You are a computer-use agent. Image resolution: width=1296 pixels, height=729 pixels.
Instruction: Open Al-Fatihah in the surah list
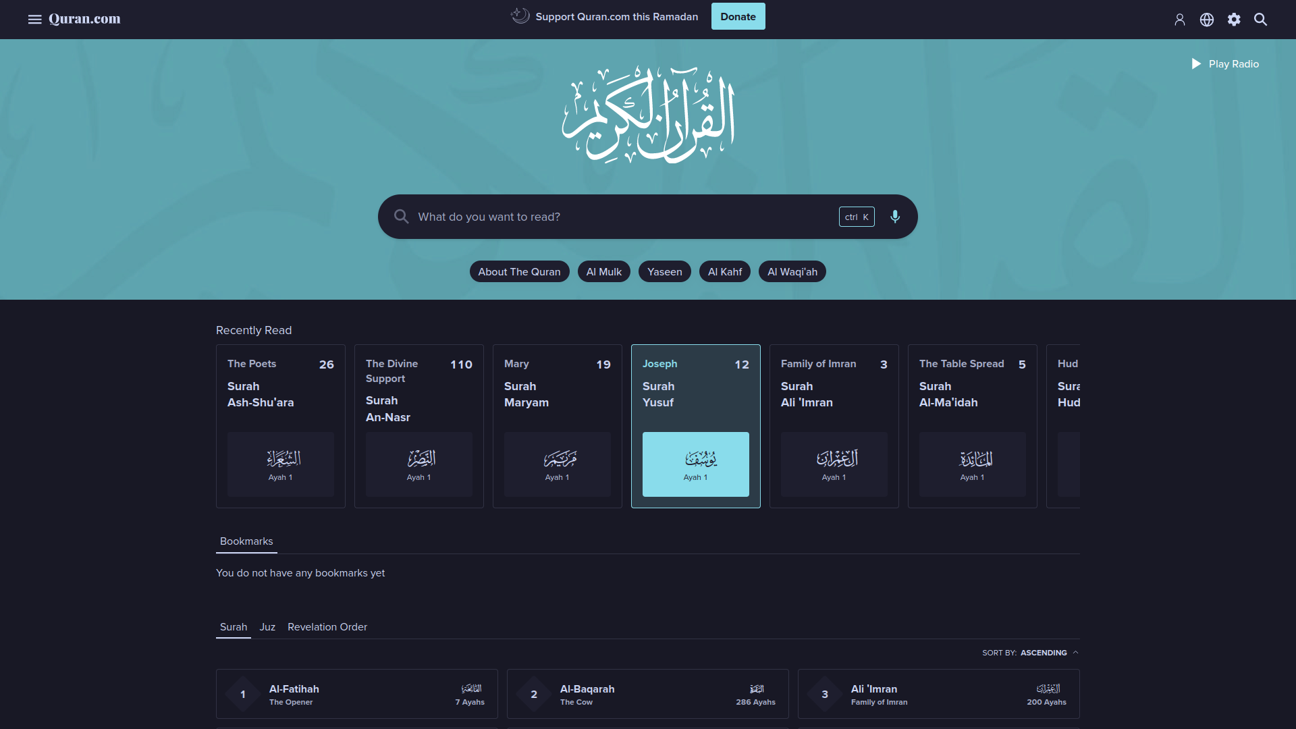point(356,694)
